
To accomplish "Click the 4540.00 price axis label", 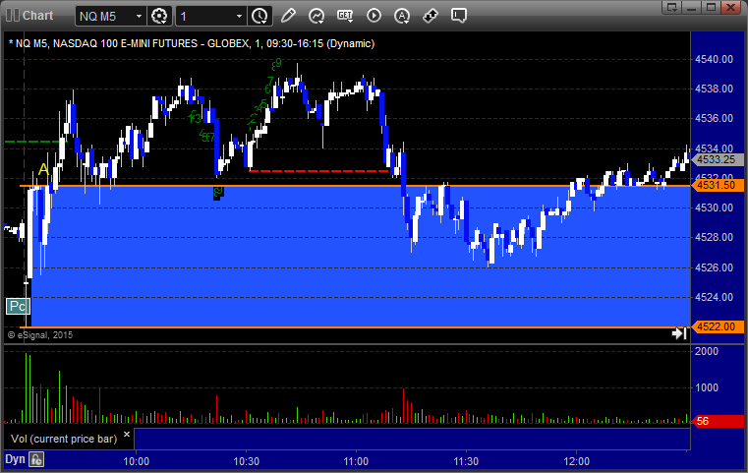I will pos(715,59).
